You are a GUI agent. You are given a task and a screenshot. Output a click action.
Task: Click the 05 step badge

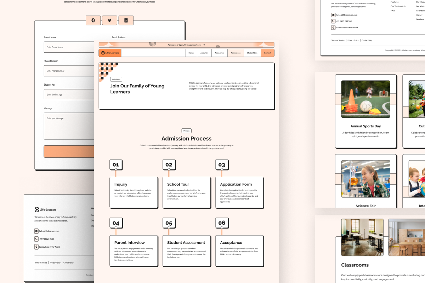[x=169, y=223]
